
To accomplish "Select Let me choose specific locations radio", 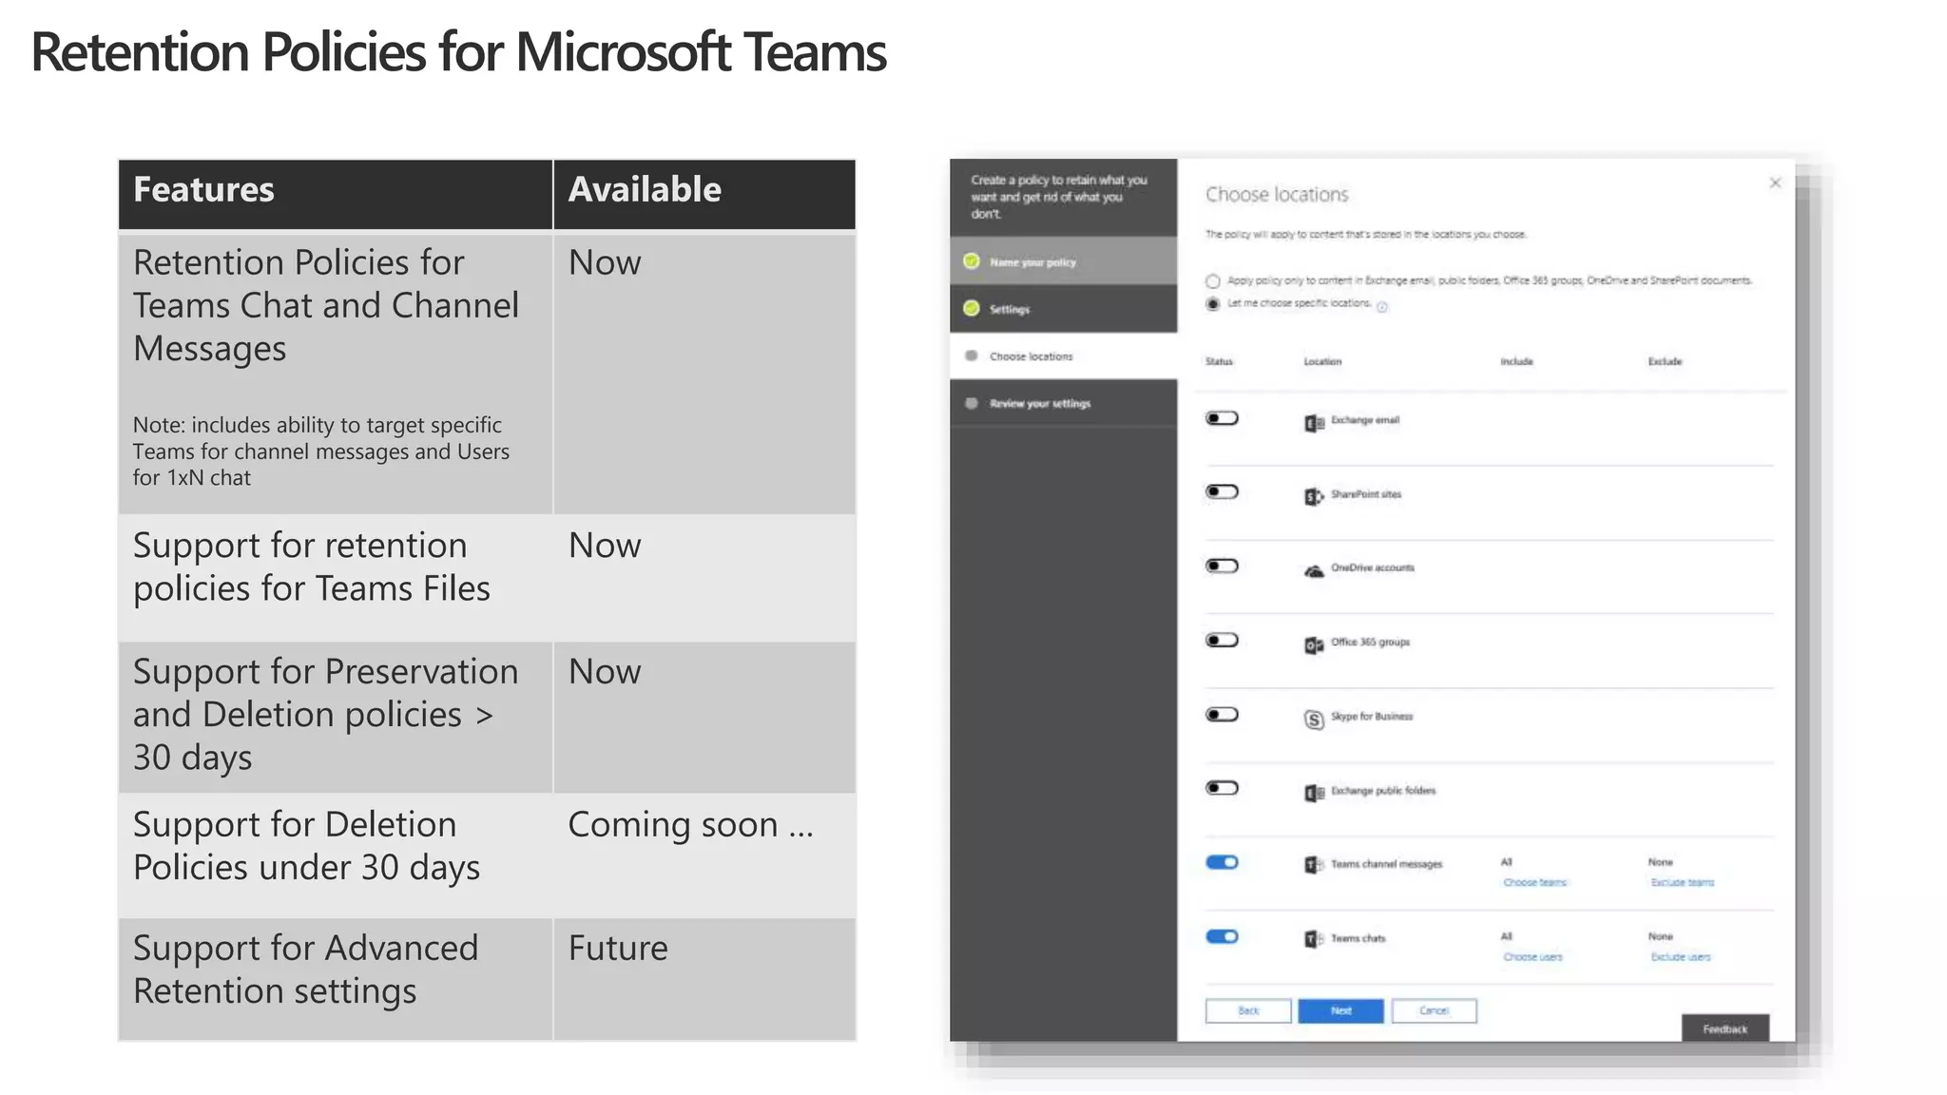I will point(1212,304).
